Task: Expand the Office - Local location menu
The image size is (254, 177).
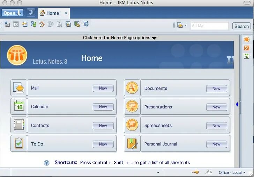Action: (x=232, y=172)
